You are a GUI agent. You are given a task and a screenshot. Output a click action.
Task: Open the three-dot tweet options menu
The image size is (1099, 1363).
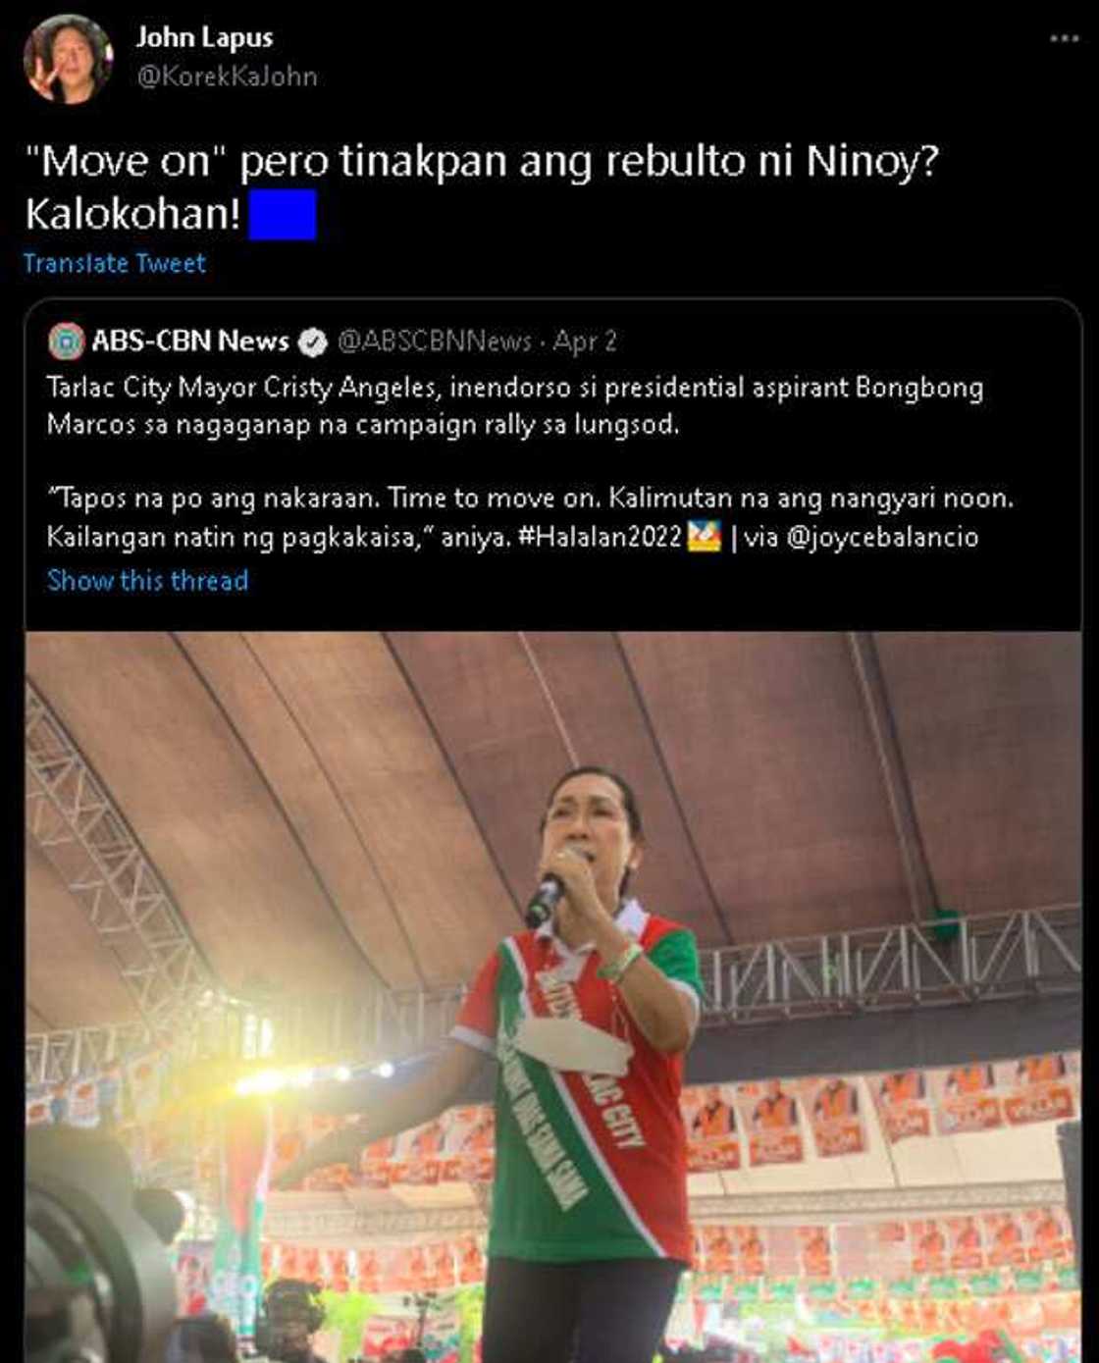(1064, 38)
